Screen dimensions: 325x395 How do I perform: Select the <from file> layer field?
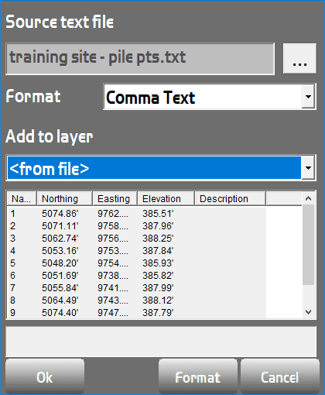pos(154,168)
